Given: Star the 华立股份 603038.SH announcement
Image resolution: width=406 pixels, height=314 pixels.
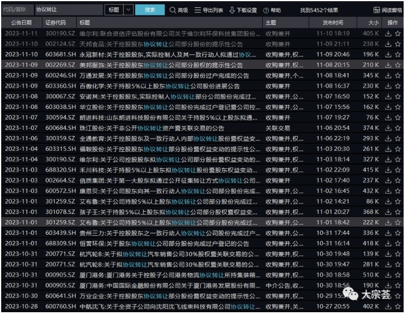Looking at the screenshot, I should [x=398, y=107].
